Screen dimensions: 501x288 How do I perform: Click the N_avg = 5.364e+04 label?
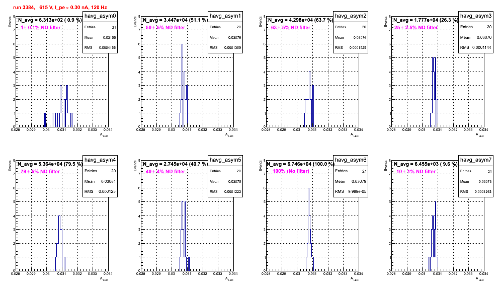coord(50,164)
